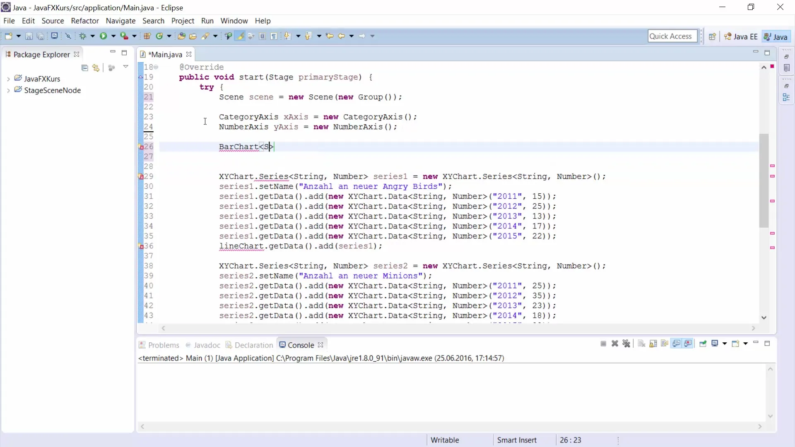The width and height of the screenshot is (795, 447).
Task: Go to Last Edit Location icon
Action: point(330,36)
